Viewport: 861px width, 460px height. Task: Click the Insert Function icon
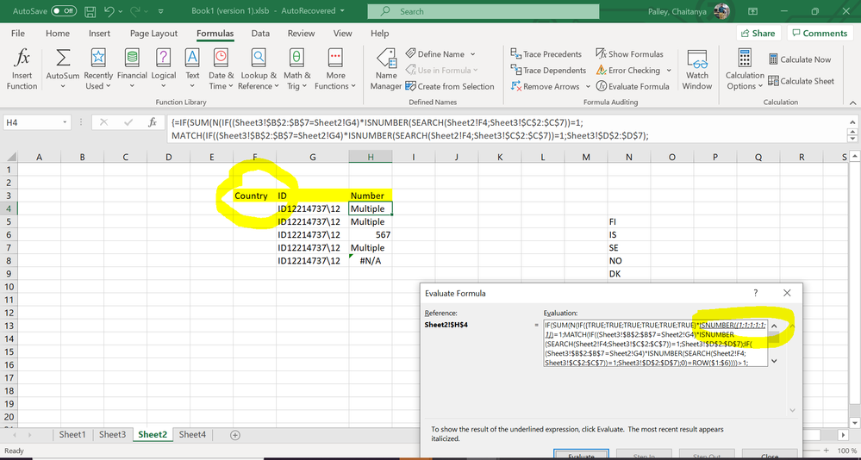(22, 69)
